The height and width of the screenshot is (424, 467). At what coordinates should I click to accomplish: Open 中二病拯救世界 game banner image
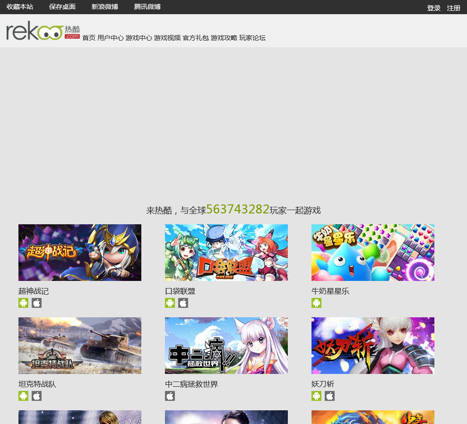coord(226,346)
